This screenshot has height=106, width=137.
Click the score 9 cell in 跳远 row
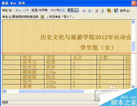click(x=110, y=77)
